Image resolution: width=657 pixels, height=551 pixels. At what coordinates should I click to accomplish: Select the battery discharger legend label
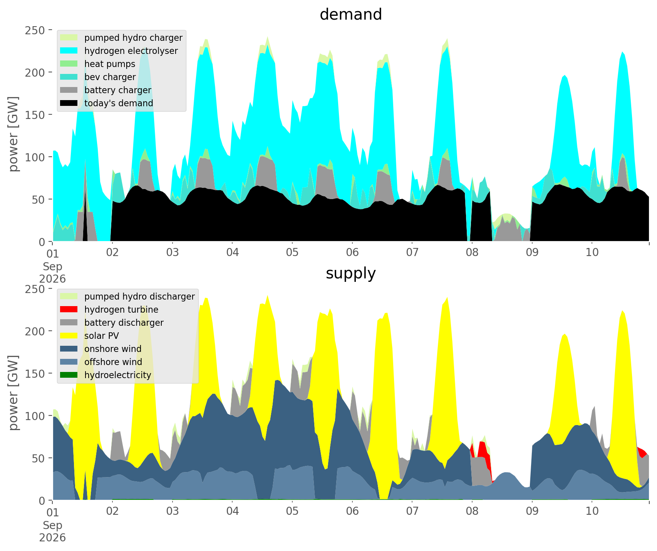pyautogui.click(x=124, y=323)
